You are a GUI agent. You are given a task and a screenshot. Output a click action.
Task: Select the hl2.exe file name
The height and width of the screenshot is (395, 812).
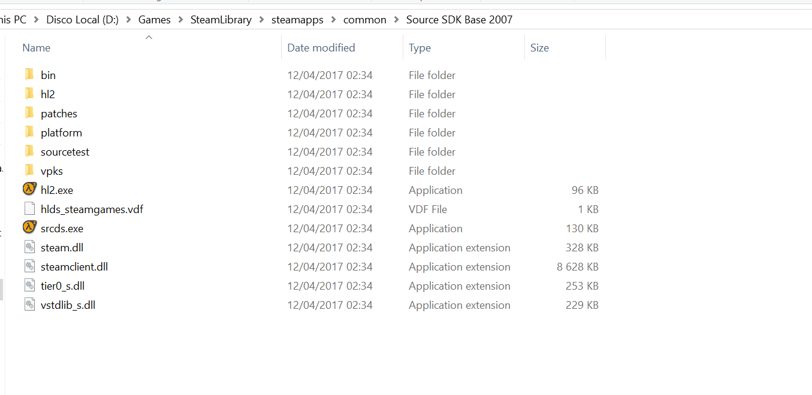tap(57, 190)
